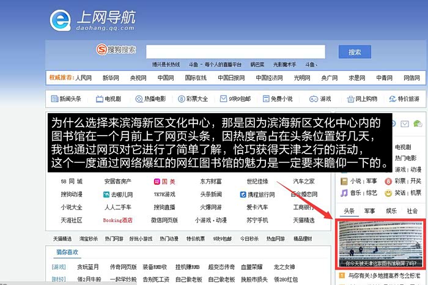Open the Tianjin library headline thumbnail
The height and width of the screenshot is (285, 428).
[x=380, y=244]
